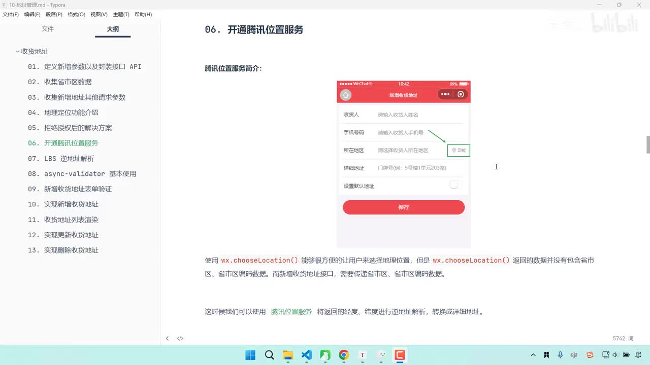Collapse the 收货地址 outline node
The height and width of the screenshot is (365, 650).
click(17, 51)
